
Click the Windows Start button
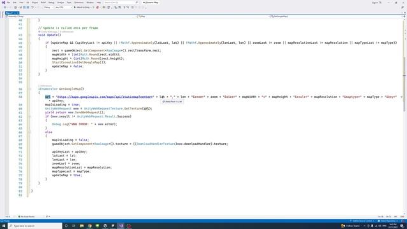pyautogui.click(x=4, y=226)
